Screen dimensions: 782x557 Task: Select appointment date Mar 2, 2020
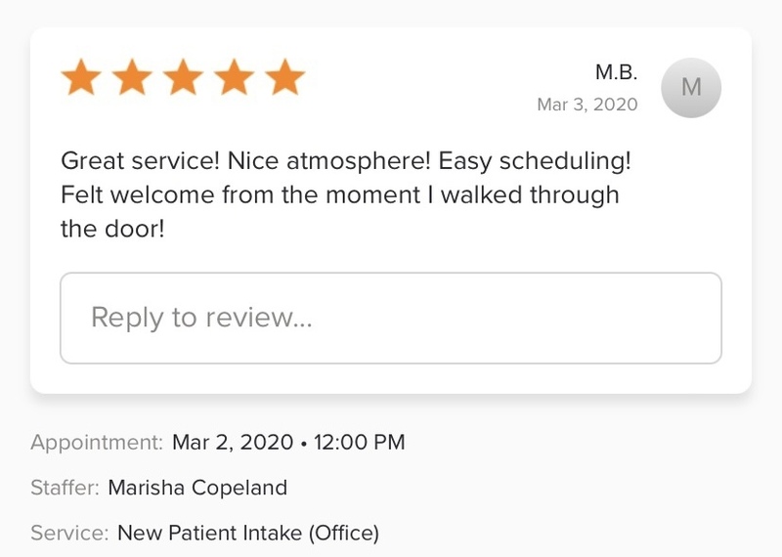233,443
